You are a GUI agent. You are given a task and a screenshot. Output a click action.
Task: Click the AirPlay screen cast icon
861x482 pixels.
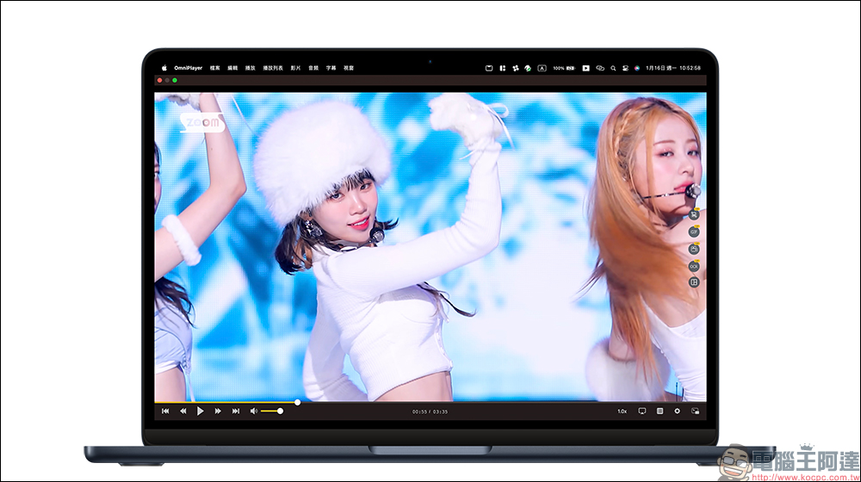pos(641,411)
